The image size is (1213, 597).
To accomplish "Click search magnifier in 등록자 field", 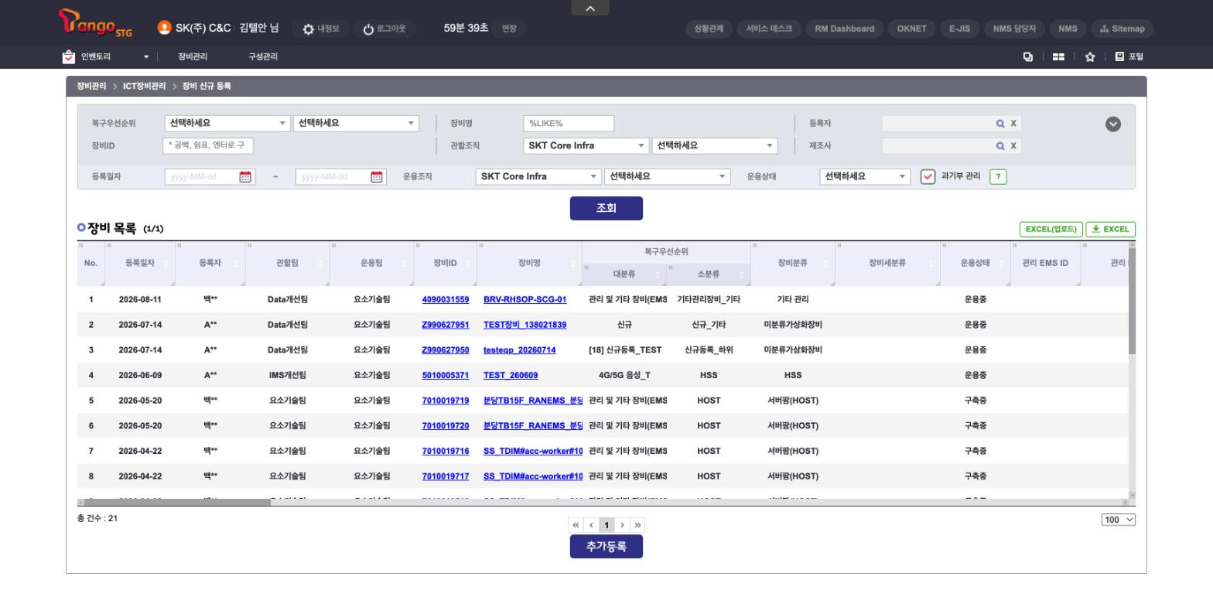I will 1000,123.
